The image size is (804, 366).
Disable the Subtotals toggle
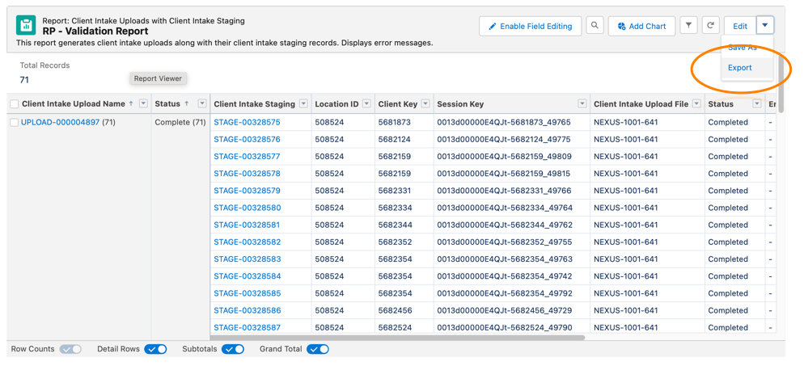pos(233,349)
